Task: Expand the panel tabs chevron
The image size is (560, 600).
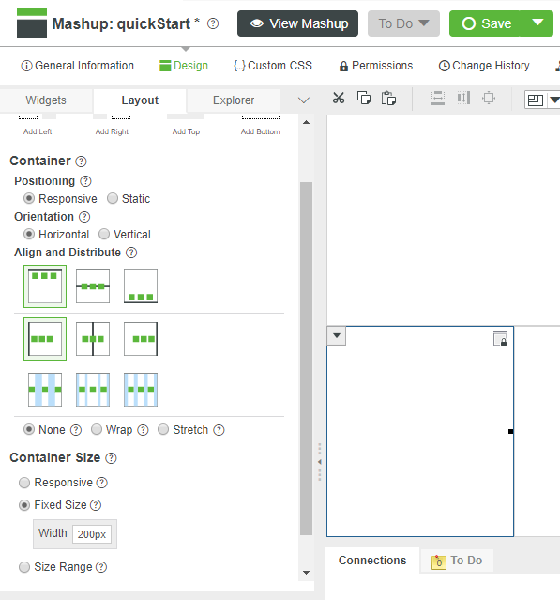Action: click(x=304, y=100)
